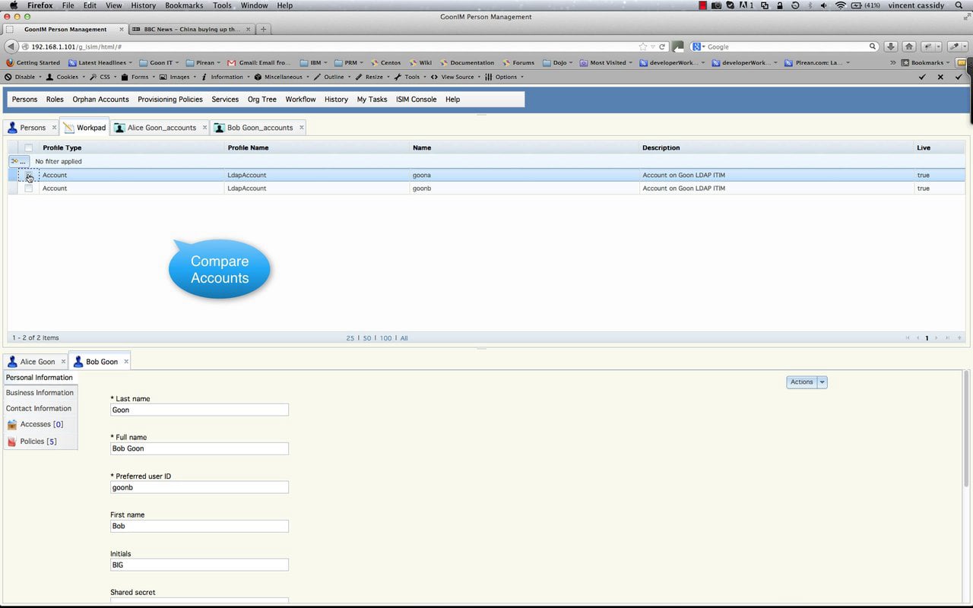
Task: Toggle the select-all checkbox in table header
Action: point(28,147)
